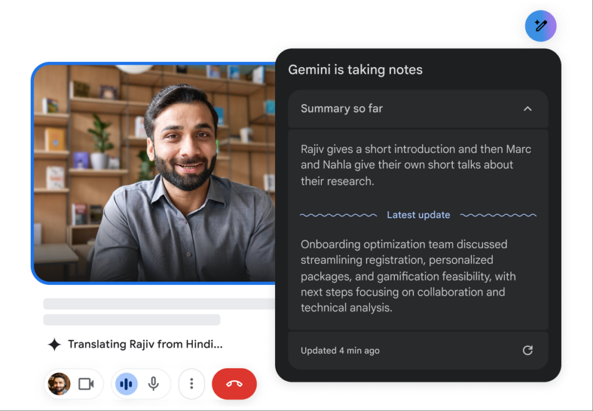This screenshot has width=593, height=411.
Task: Click the 'Updated 4 min ago' timestamp
Action: pyautogui.click(x=340, y=350)
